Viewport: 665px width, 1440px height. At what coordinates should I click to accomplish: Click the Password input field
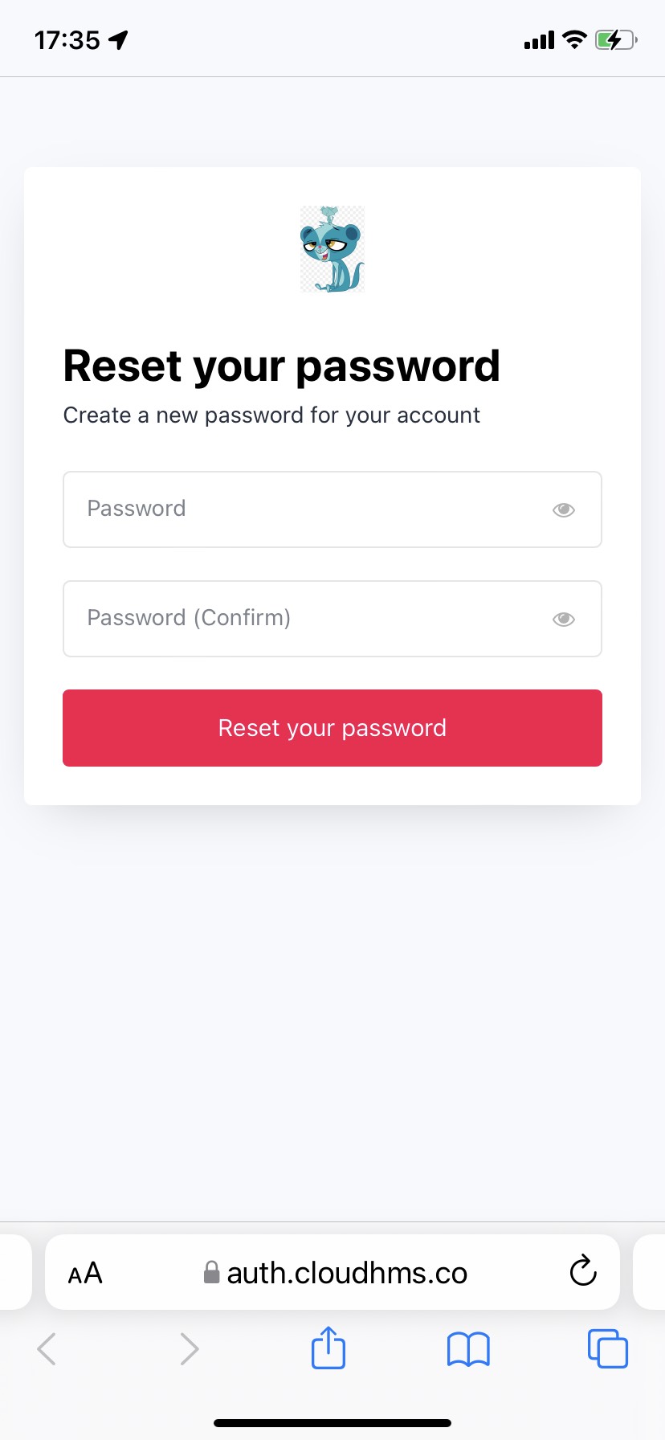(305, 509)
